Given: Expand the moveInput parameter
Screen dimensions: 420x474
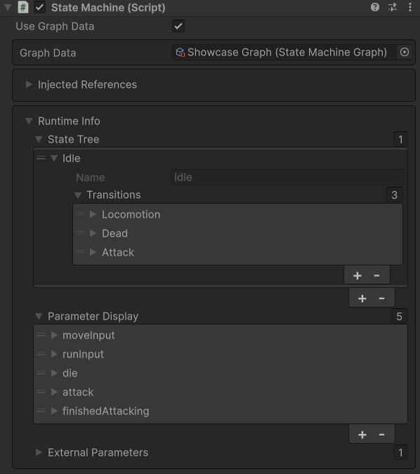Looking at the screenshot, I should coord(54,335).
